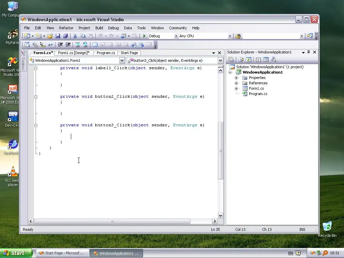Save the current file with the floppy icon
Screen dimensions: 344x258
coord(58,36)
